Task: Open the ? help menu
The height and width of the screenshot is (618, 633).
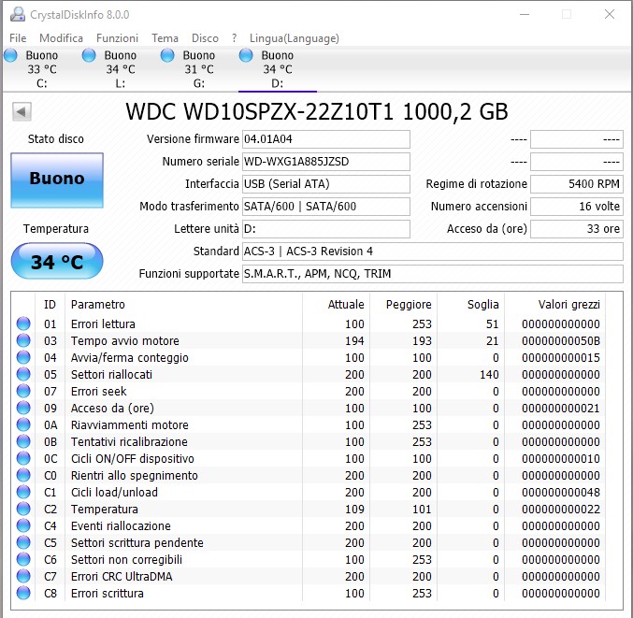Action: click(x=234, y=38)
